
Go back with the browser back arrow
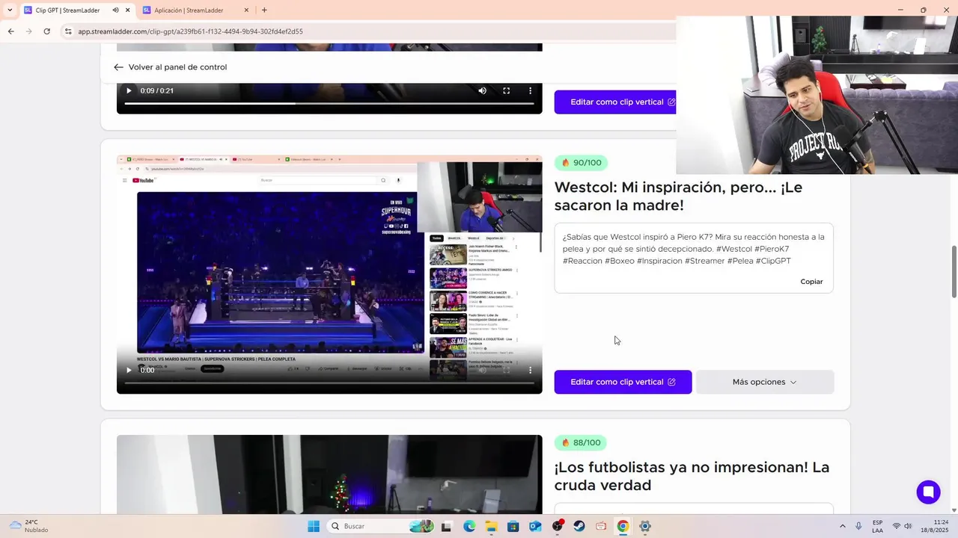coord(10,31)
